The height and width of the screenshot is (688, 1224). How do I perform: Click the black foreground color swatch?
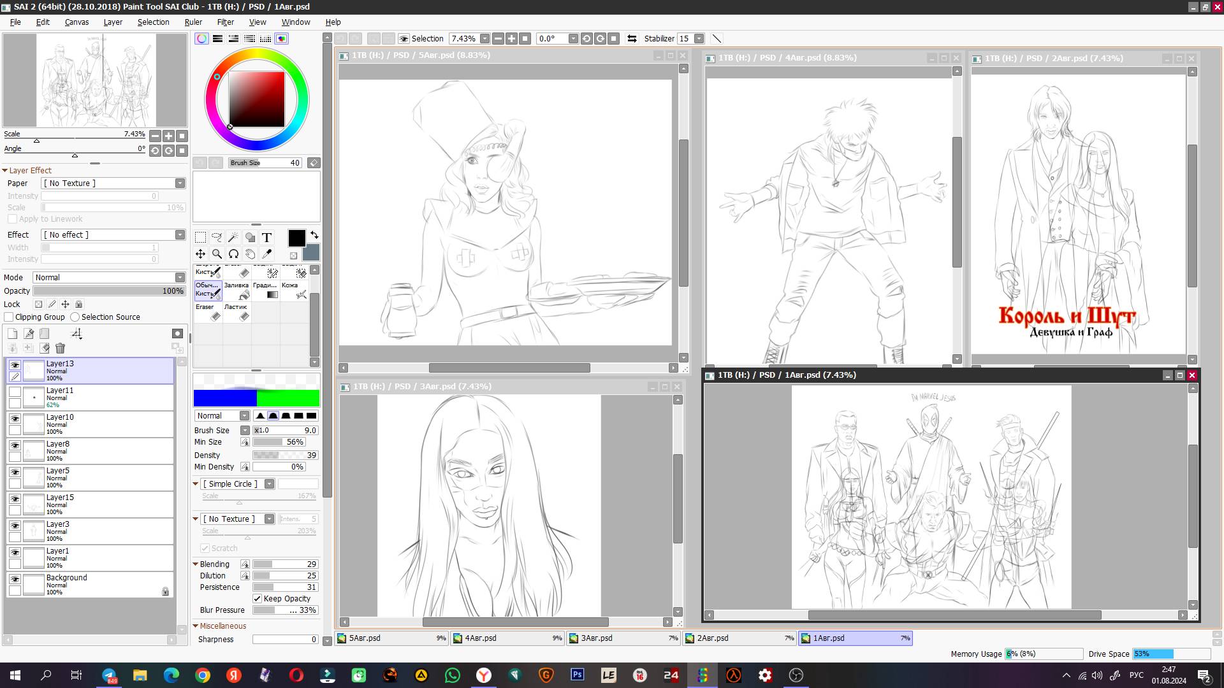pos(296,238)
